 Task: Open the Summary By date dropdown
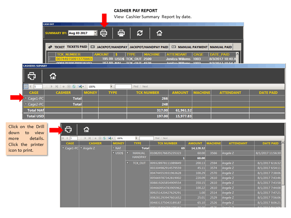coord(95,33)
